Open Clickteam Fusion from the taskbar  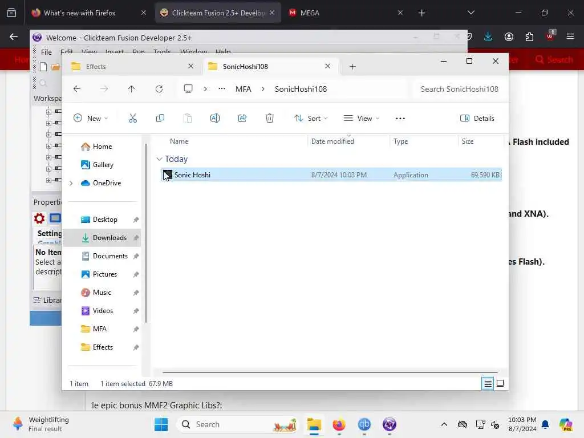tap(389, 424)
